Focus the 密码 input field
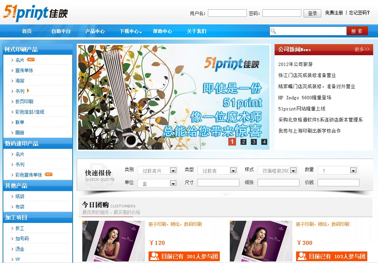 (x=282, y=13)
